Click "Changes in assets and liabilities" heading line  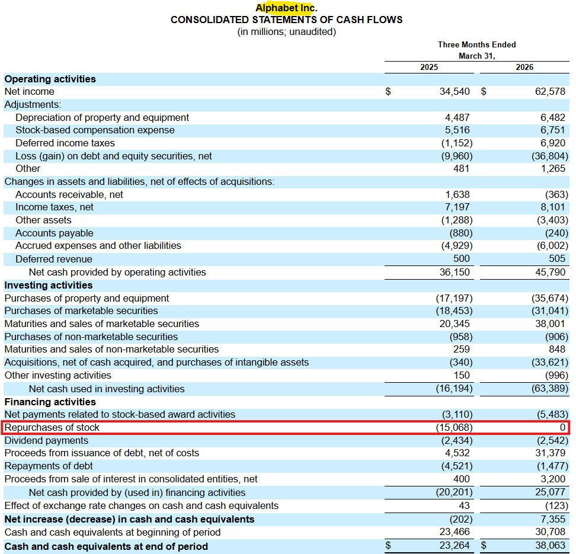click(x=139, y=182)
